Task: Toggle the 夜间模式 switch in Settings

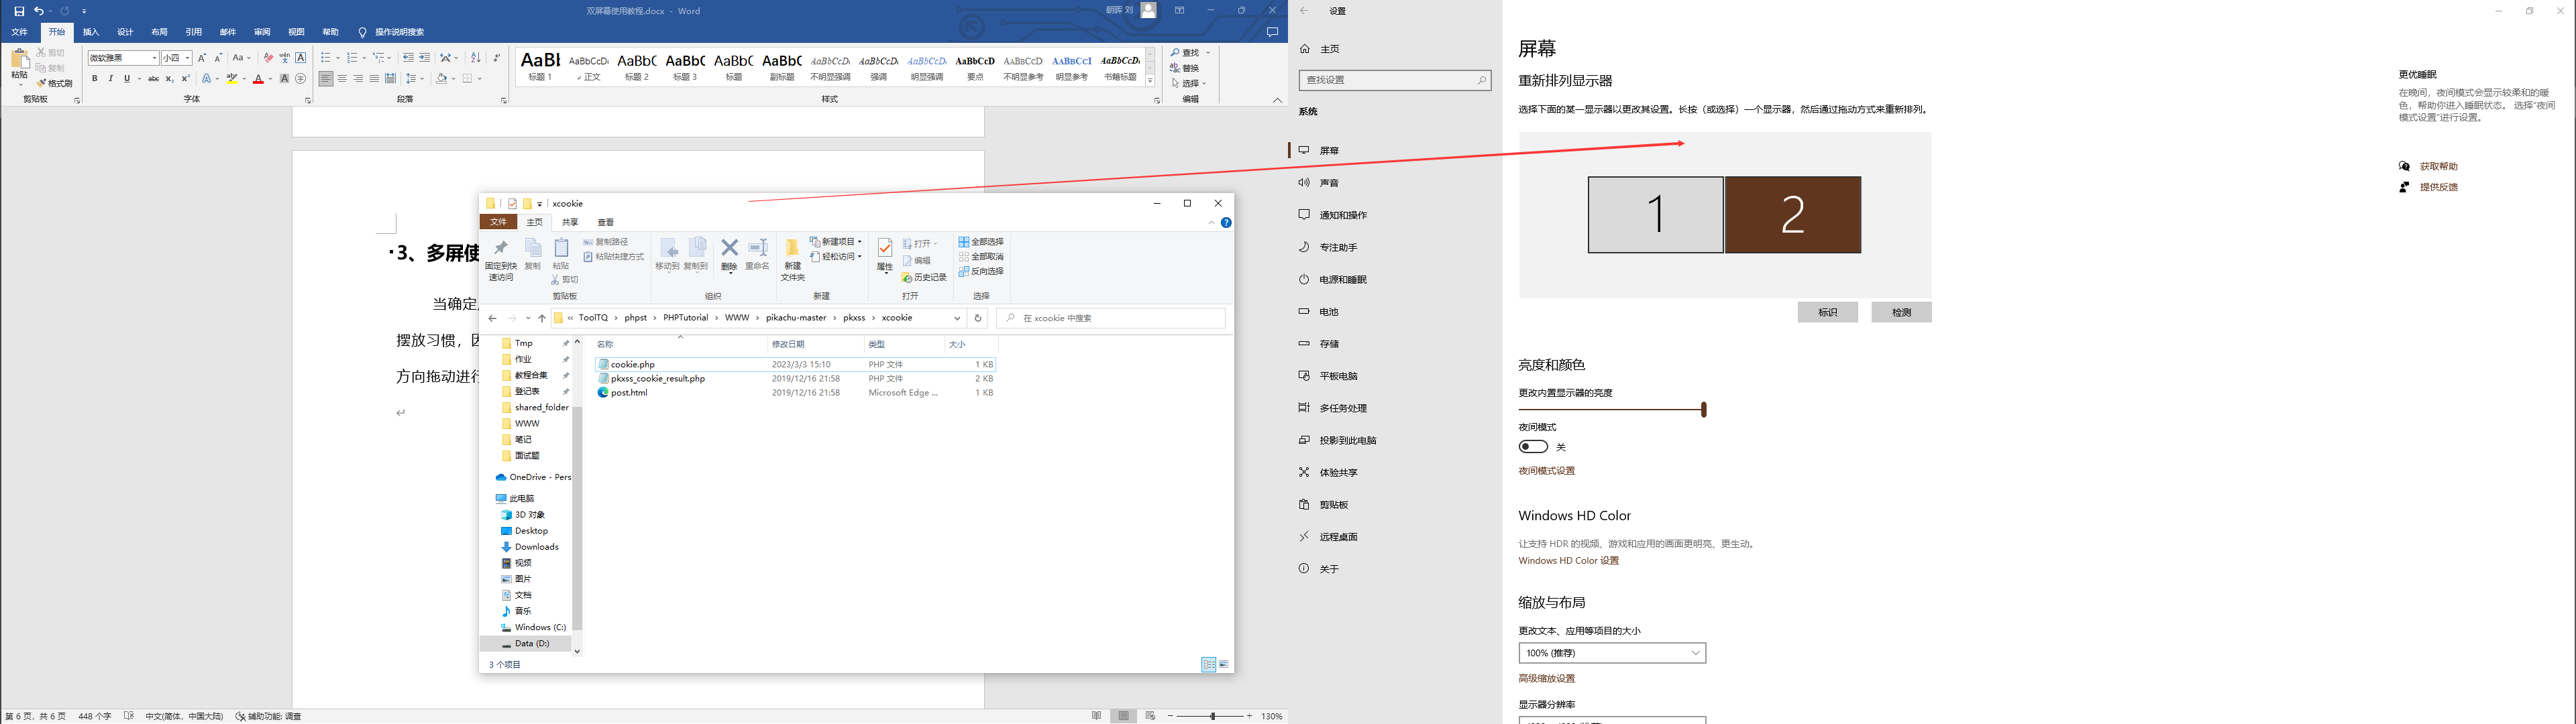Action: (1533, 447)
